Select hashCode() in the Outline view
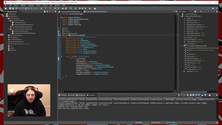The image size is (222, 125). coord(190,44)
